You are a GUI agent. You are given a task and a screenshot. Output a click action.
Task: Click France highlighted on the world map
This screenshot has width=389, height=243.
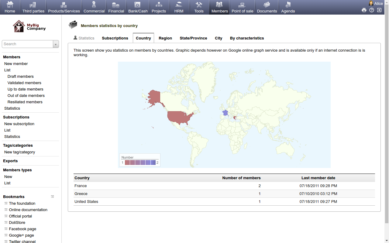pyautogui.click(x=225, y=113)
